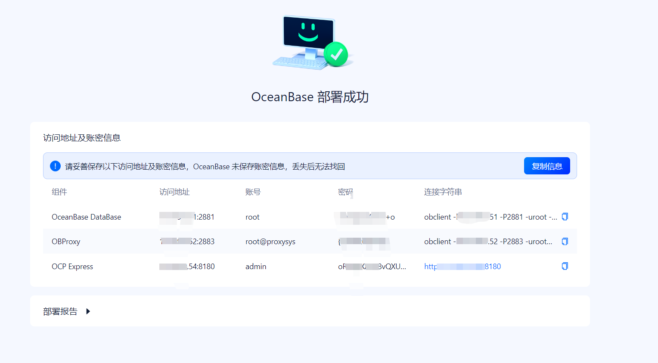Click the 连接字符串 column header
Image resolution: width=658 pixels, height=363 pixels.
click(443, 192)
